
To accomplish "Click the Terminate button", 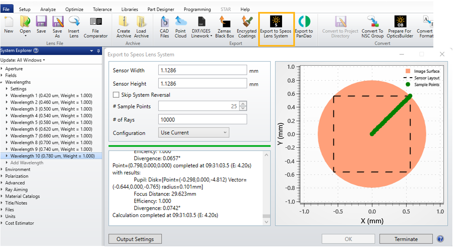I will 406,239.
